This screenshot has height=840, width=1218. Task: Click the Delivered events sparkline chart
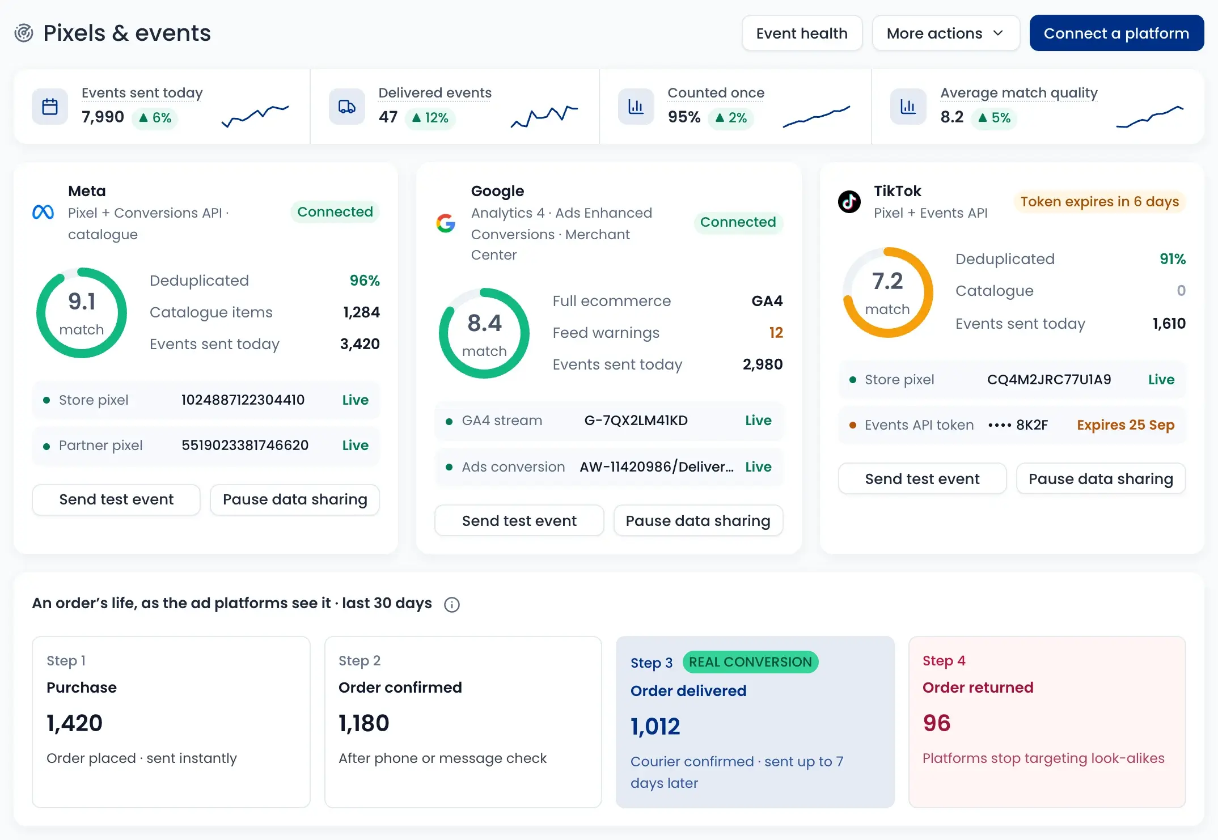point(544,116)
